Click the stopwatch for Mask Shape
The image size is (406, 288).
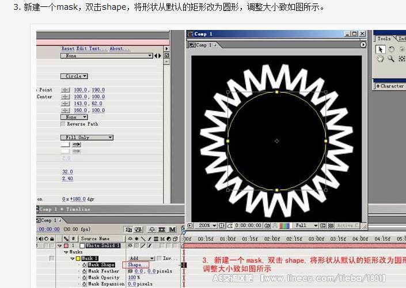(x=85, y=265)
